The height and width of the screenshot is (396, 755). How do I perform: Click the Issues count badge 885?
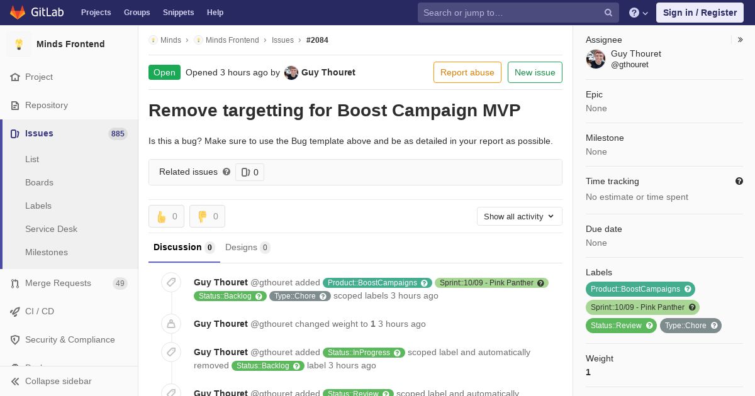[118, 134]
